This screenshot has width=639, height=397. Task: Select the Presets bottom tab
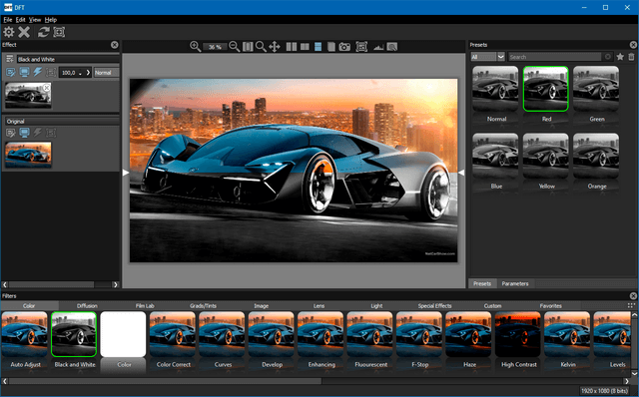(x=482, y=283)
